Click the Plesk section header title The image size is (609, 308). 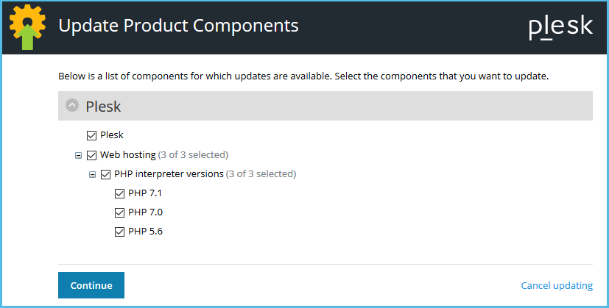[x=103, y=107]
